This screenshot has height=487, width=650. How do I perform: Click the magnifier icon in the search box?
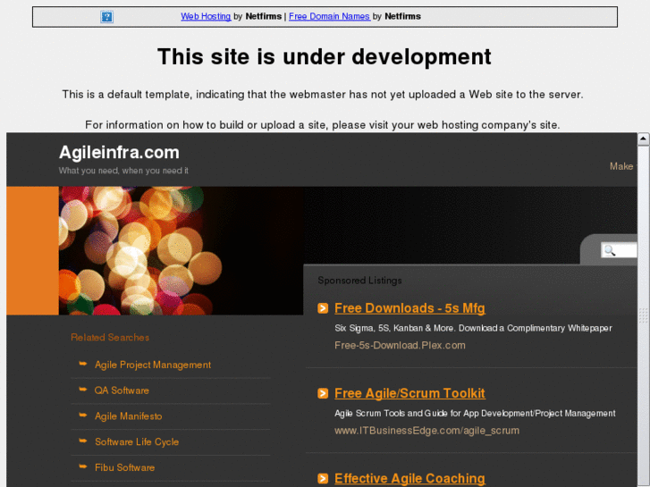[610, 250]
